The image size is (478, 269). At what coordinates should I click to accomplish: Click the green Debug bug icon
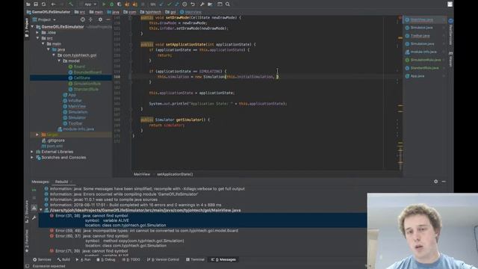(x=111, y=4)
